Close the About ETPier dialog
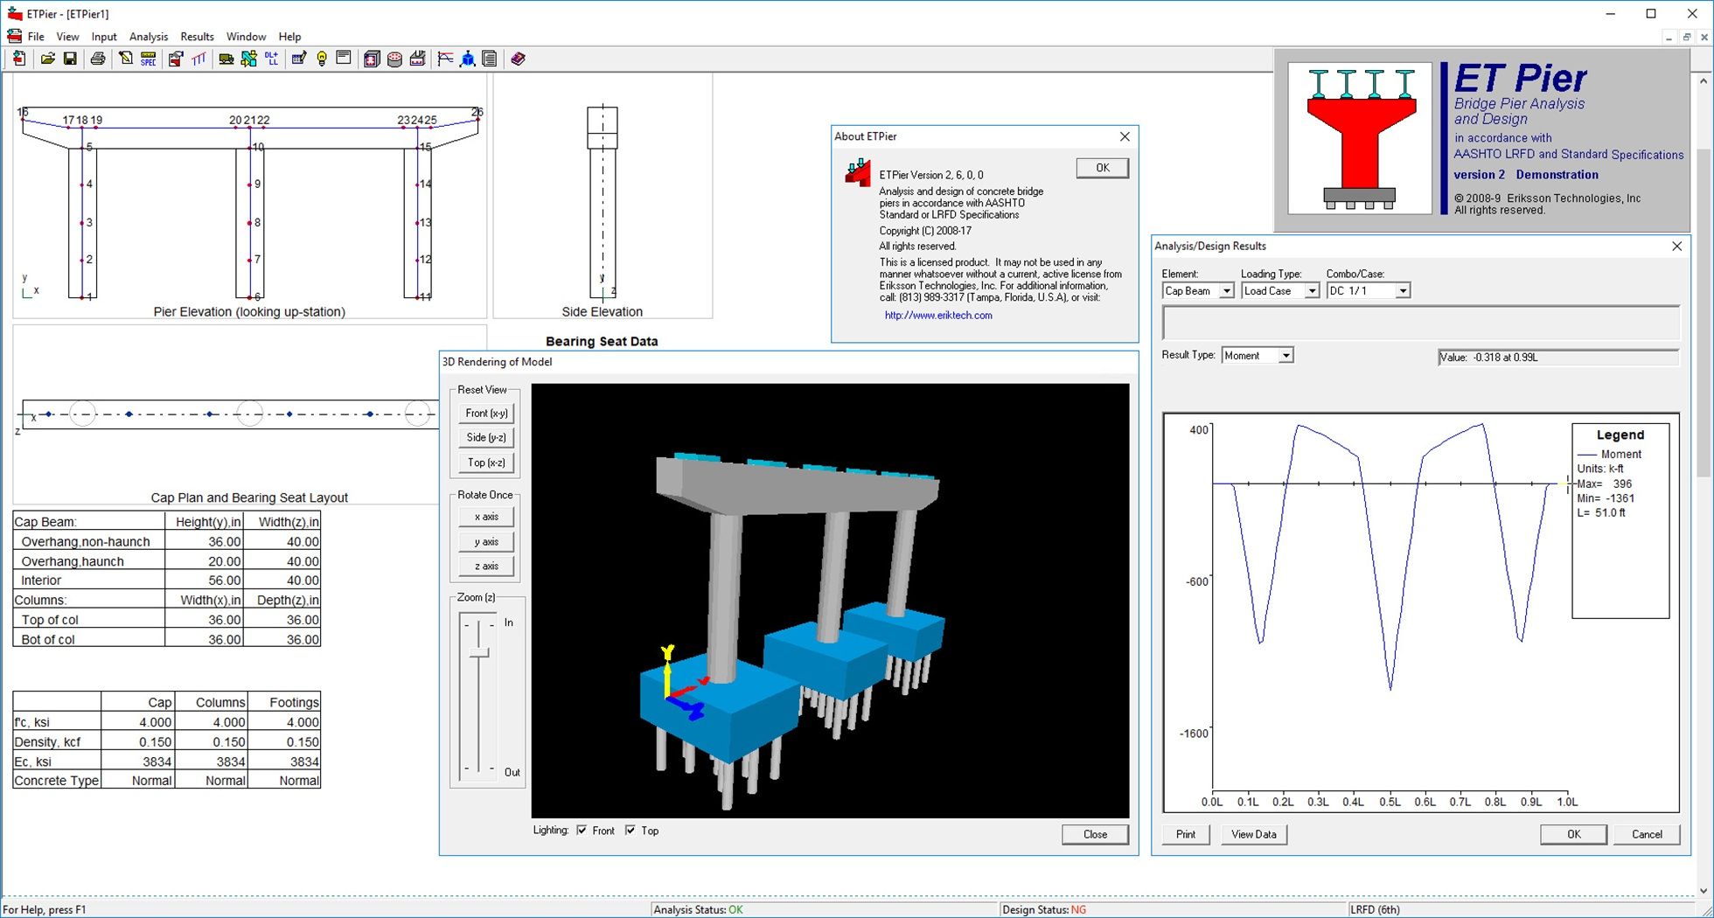The height and width of the screenshot is (918, 1714). pyautogui.click(x=1125, y=136)
